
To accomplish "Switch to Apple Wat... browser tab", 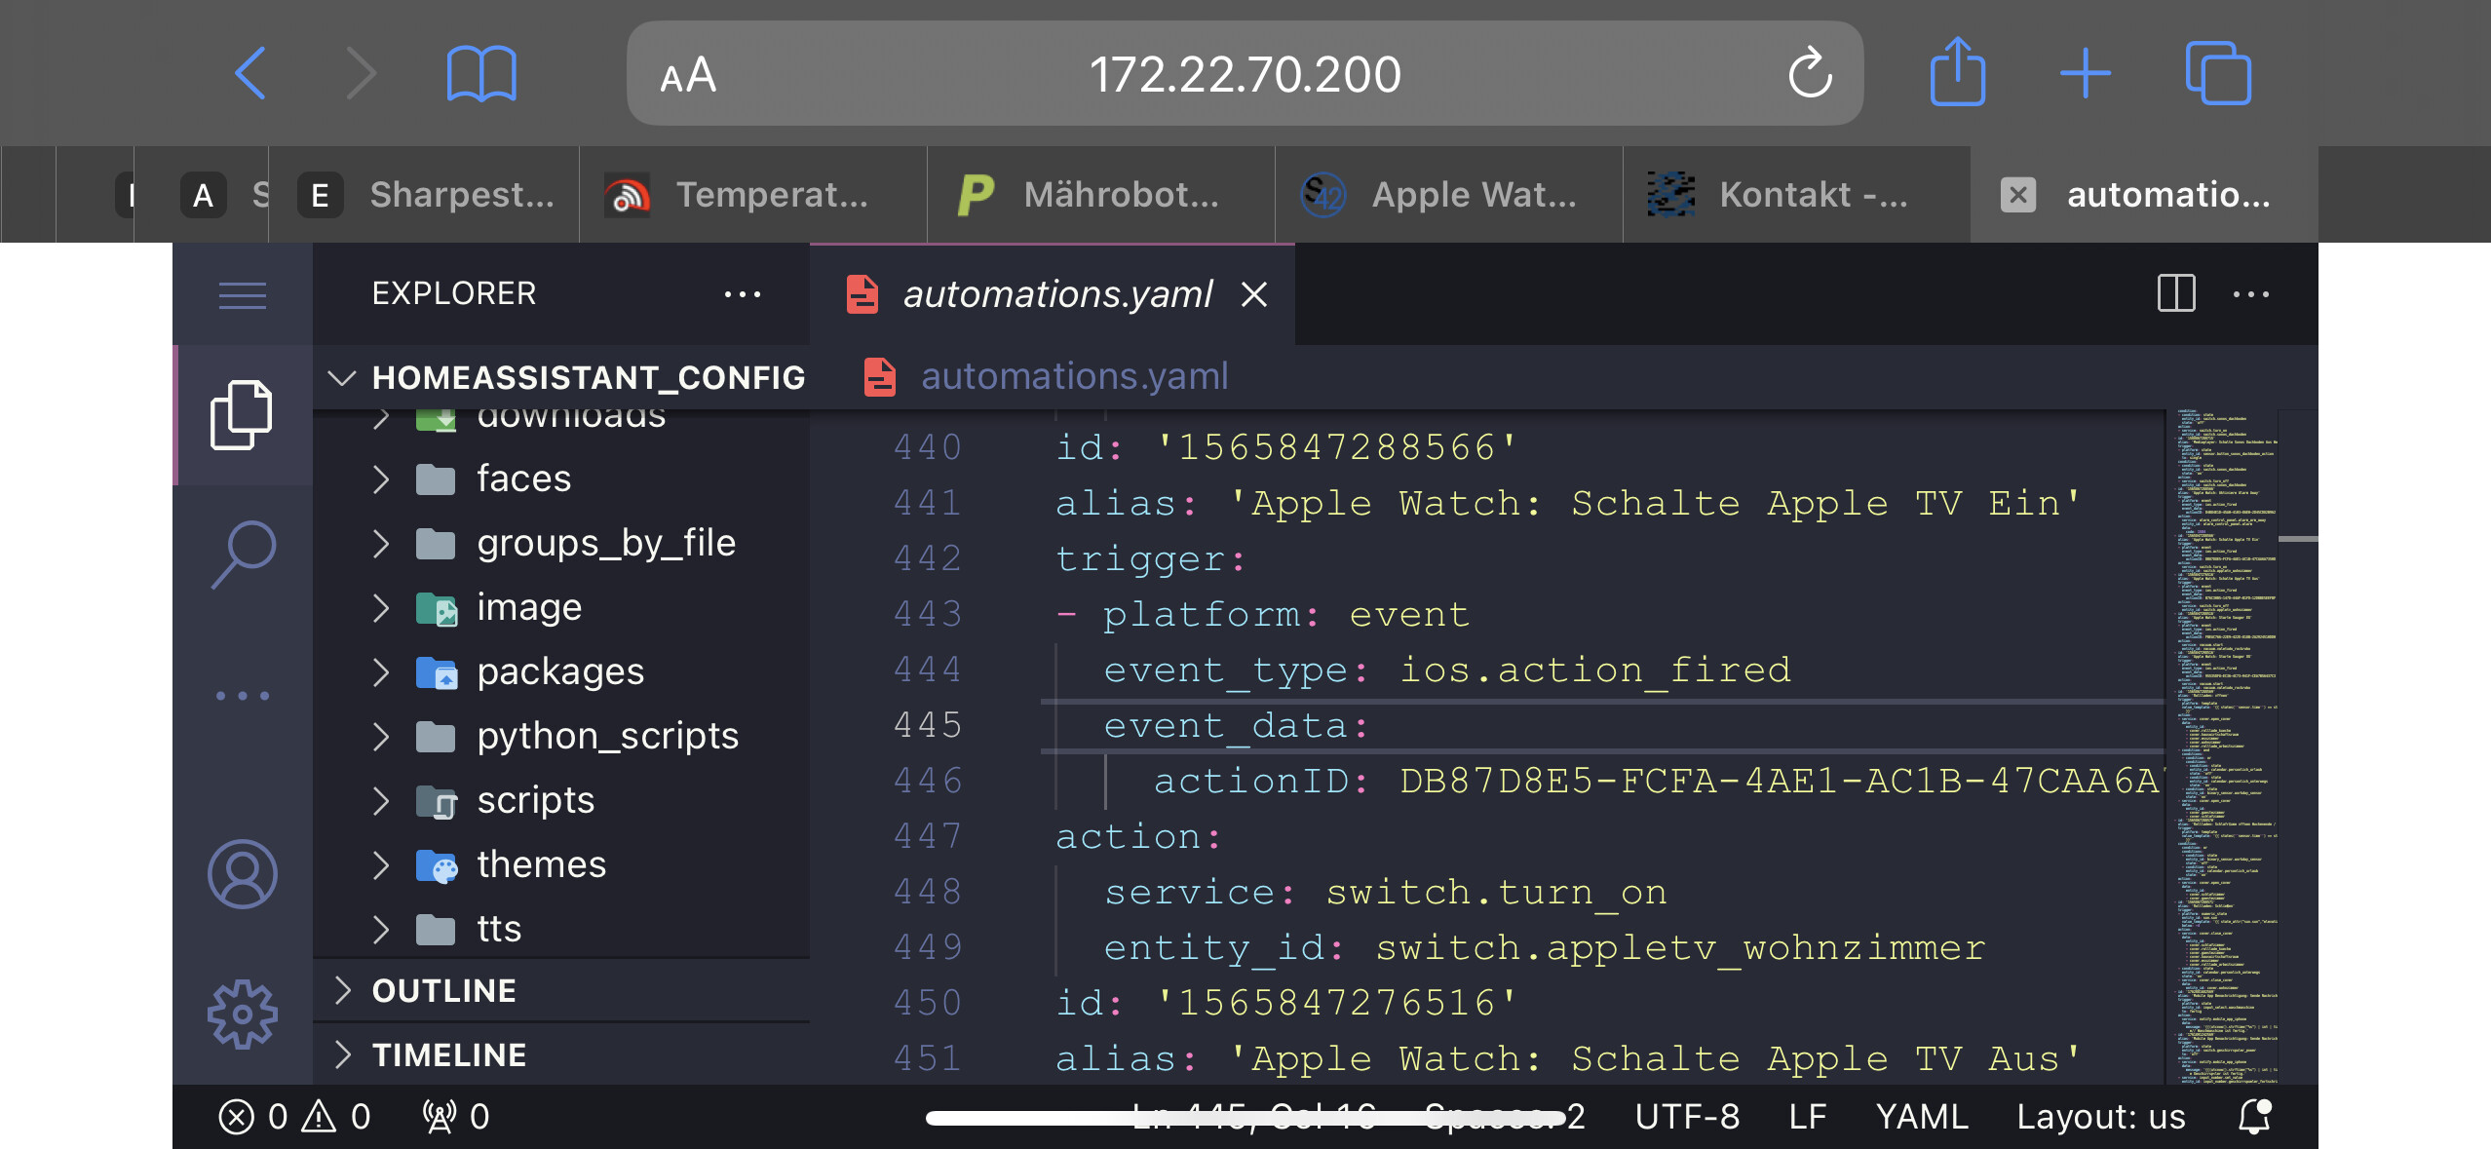I will coord(1449,195).
